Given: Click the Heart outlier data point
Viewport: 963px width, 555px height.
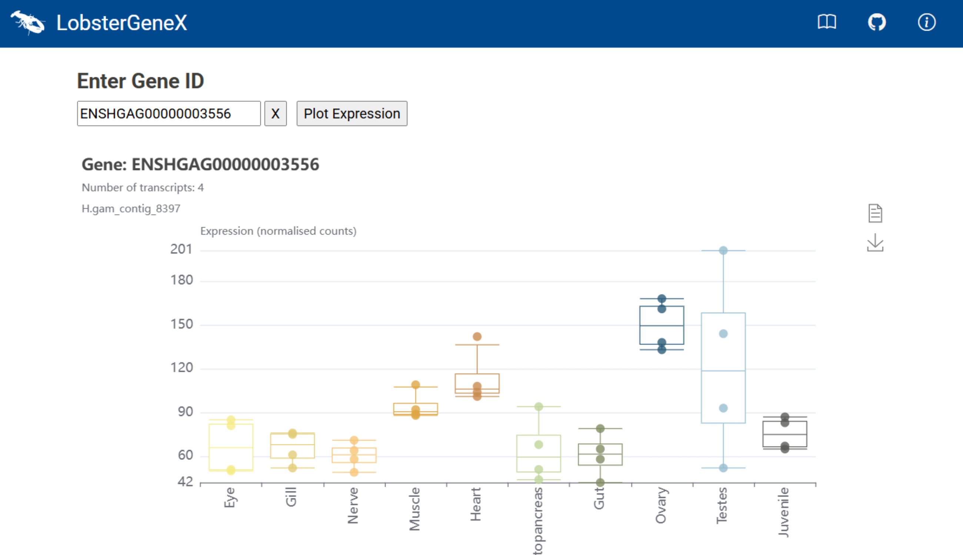Looking at the screenshot, I should coord(477,336).
